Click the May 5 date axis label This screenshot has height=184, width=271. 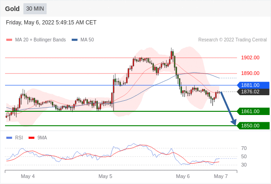pos(105,176)
